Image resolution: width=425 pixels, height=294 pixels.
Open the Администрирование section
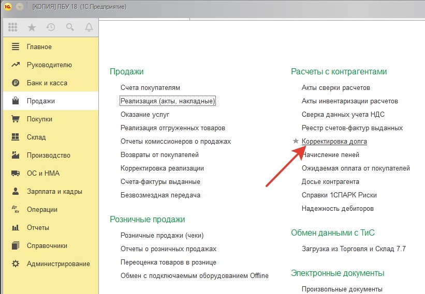[58, 264]
